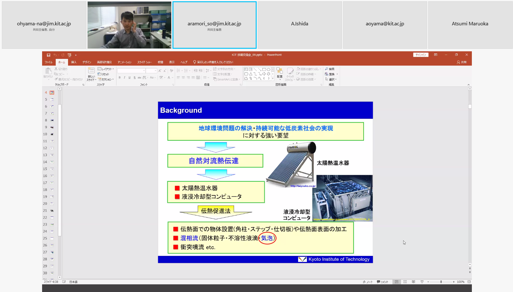Image resolution: width=513 pixels, height=292 pixels.
Task: Toggle the Comments (コメント) pane
Action: (x=383, y=282)
